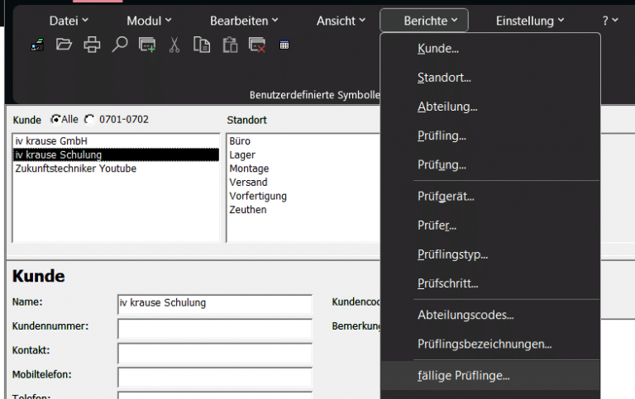Image resolution: width=635 pixels, height=399 pixels.
Task: Choose Prüfling... report entry
Action: [x=490, y=136]
